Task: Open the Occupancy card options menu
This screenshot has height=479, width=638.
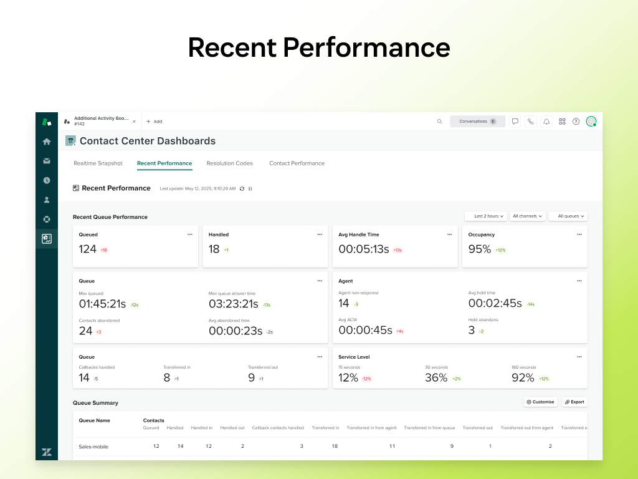Action: click(x=579, y=235)
